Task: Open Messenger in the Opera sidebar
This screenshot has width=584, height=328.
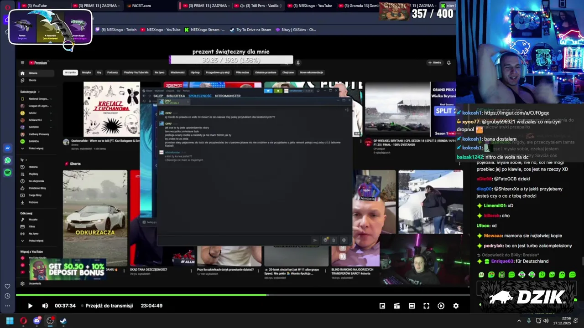Action: (x=8, y=148)
